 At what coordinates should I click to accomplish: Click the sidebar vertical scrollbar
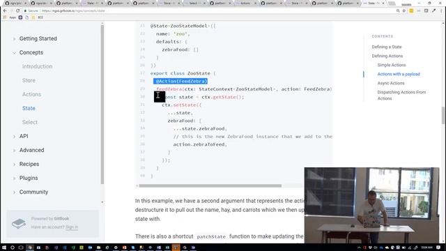[x=102, y=105]
